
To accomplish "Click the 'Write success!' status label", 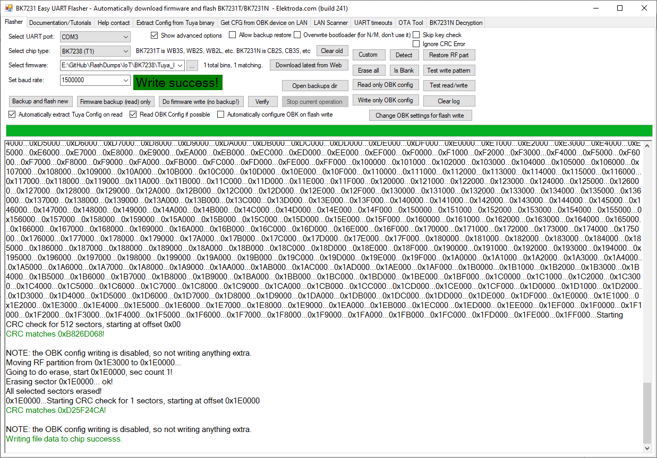I will pyautogui.click(x=178, y=83).
